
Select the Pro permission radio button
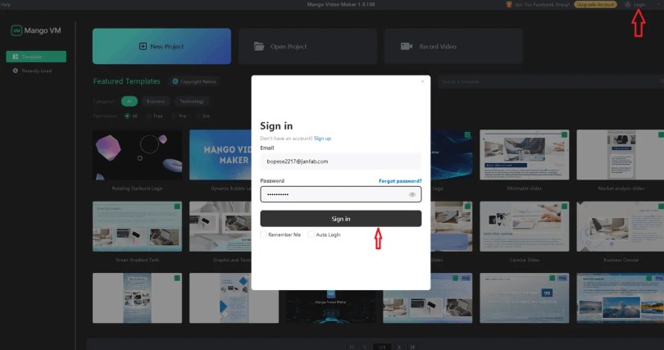coord(174,116)
